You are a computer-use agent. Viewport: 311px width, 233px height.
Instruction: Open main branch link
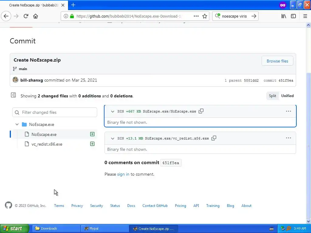coord(23,69)
